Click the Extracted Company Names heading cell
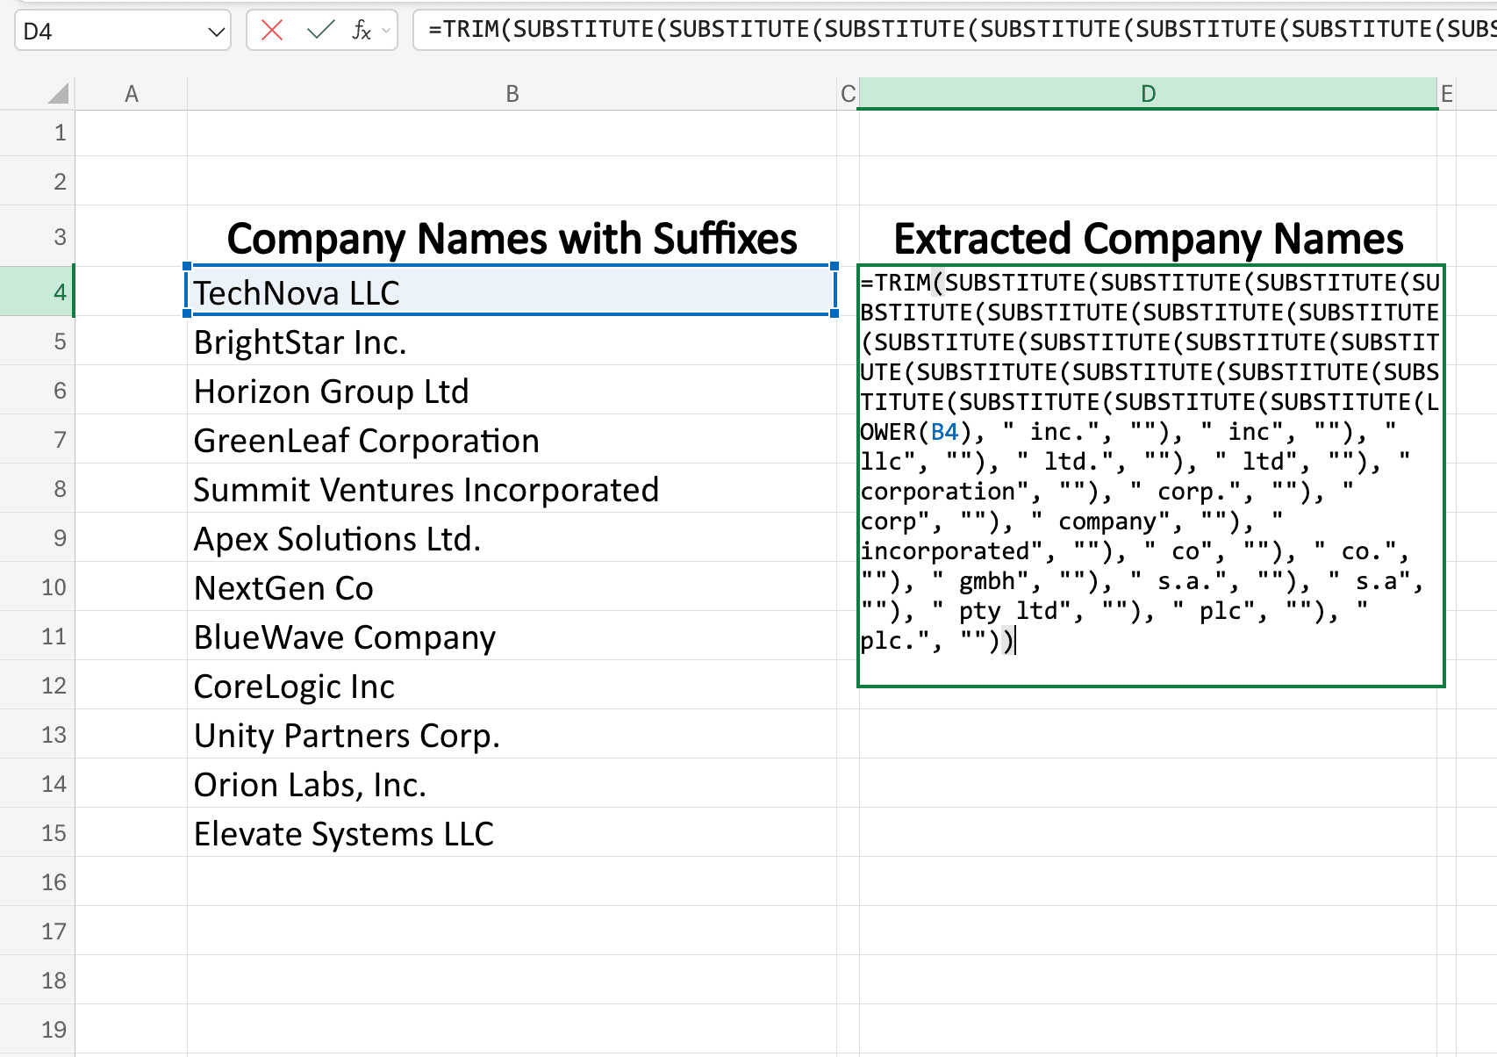The height and width of the screenshot is (1057, 1497). coord(1148,237)
